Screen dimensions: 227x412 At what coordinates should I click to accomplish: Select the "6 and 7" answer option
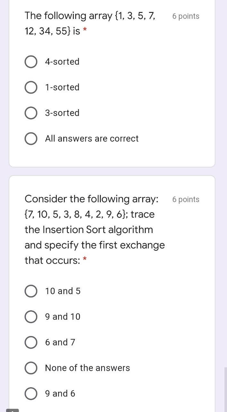click(x=31, y=342)
